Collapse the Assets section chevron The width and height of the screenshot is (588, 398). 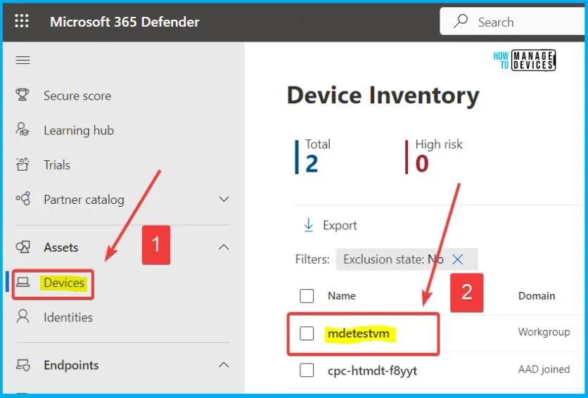[224, 247]
